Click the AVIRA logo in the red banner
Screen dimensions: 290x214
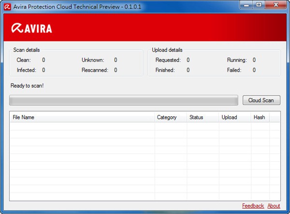(x=31, y=29)
